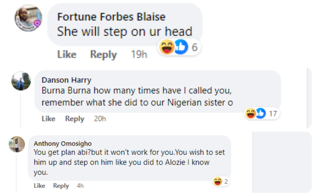Click the Anthony Omosigho name link
The height and width of the screenshot is (196, 315).
(x=63, y=143)
